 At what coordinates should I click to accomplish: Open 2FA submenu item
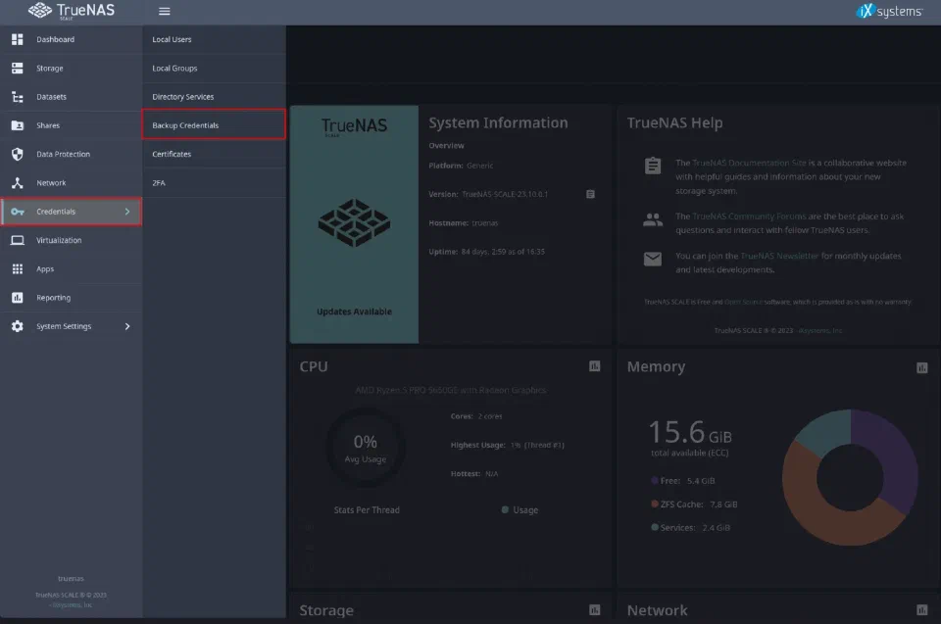coord(215,183)
